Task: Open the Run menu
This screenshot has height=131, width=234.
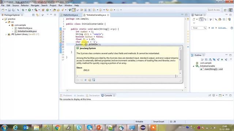Action: click(x=60, y=5)
